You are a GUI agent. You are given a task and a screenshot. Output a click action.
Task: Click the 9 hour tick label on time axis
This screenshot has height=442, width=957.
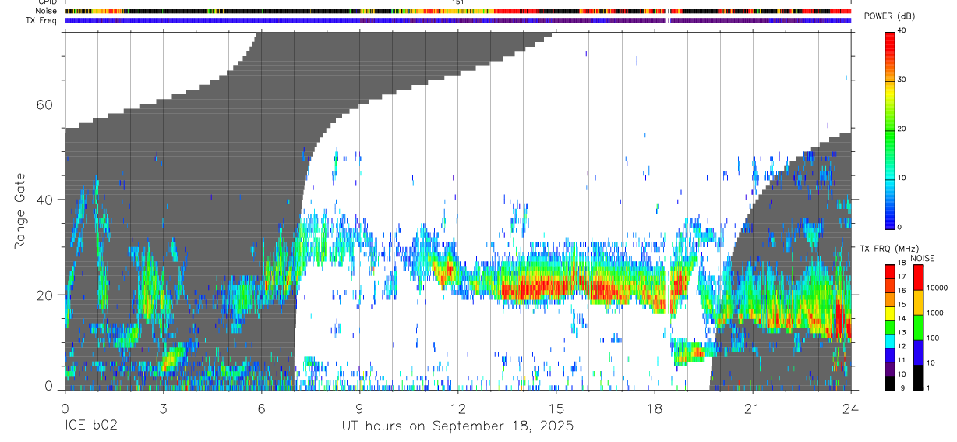tap(359, 408)
